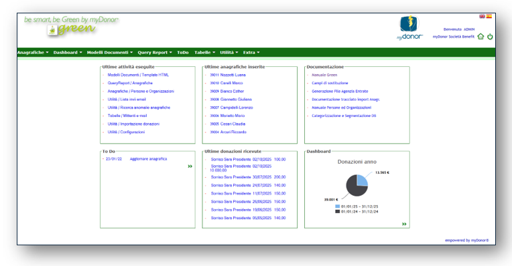Open full Dashboard with double-arrow icon
The height and width of the screenshot is (266, 512).
[x=404, y=224]
